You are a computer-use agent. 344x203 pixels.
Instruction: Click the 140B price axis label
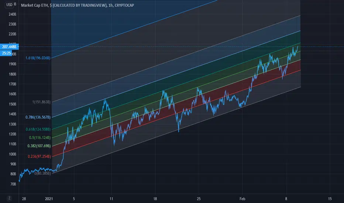pyautogui.click(x=13, y=114)
